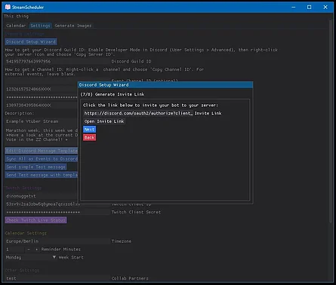Click the Discord Setup Wizard dialog title bar
The height and width of the screenshot is (285, 336).
pyautogui.click(x=165, y=85)
